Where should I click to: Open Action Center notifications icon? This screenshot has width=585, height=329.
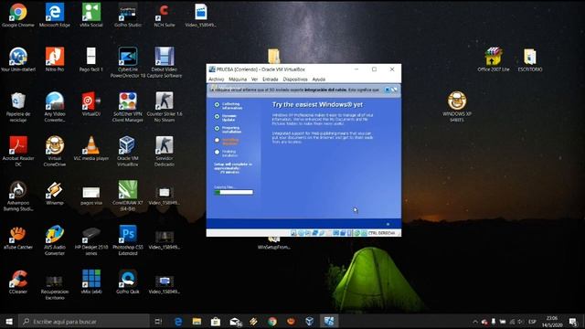(x=573, y=322)
